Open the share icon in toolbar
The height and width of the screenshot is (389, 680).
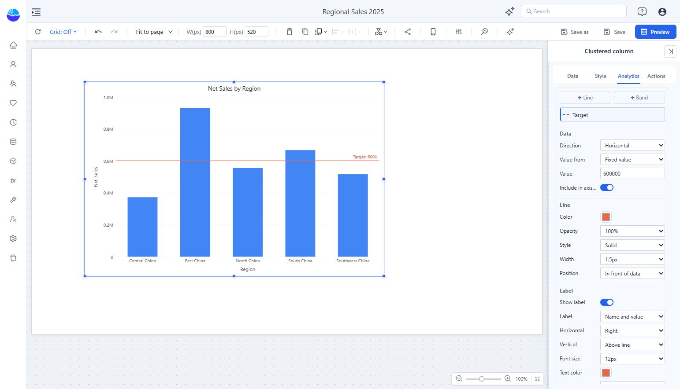tap(408, 32)
